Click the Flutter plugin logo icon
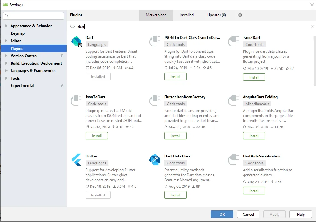Screen dimensions: 316x222 [x=76, y=160]
